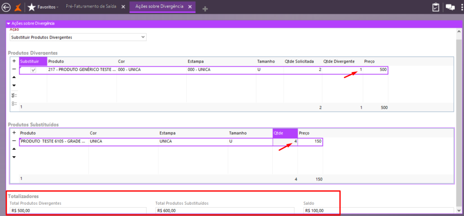464x216 pixels.
Task: Click the Total Produtos Substituídos field
Action: (x=225, y=210)
